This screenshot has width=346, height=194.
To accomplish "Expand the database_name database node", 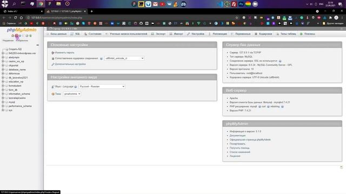I will pyautogui.click(x=3, y=70).
